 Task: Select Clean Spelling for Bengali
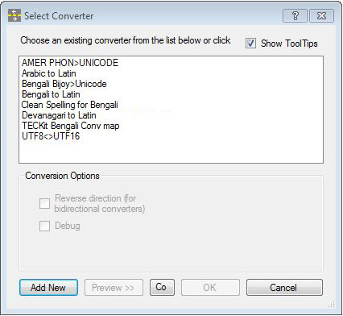70,105
